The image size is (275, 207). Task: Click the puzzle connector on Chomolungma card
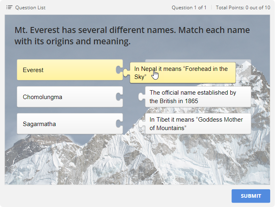[119, 97]
